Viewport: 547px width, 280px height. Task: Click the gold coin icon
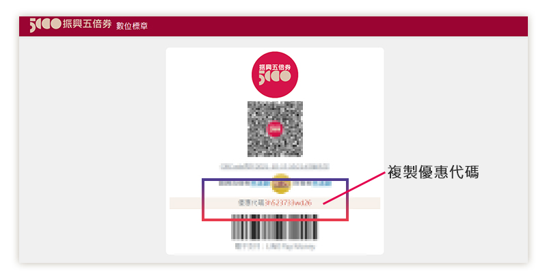click(x=281, y=183)
